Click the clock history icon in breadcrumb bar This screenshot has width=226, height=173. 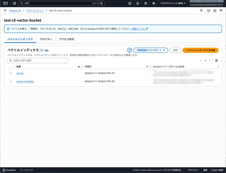(x=221, y=10)
